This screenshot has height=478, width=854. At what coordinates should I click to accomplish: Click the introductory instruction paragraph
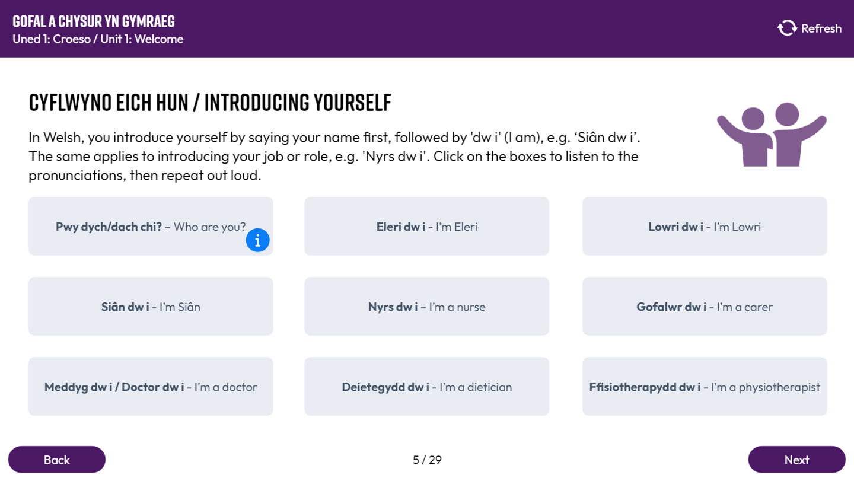coord(333,157)
